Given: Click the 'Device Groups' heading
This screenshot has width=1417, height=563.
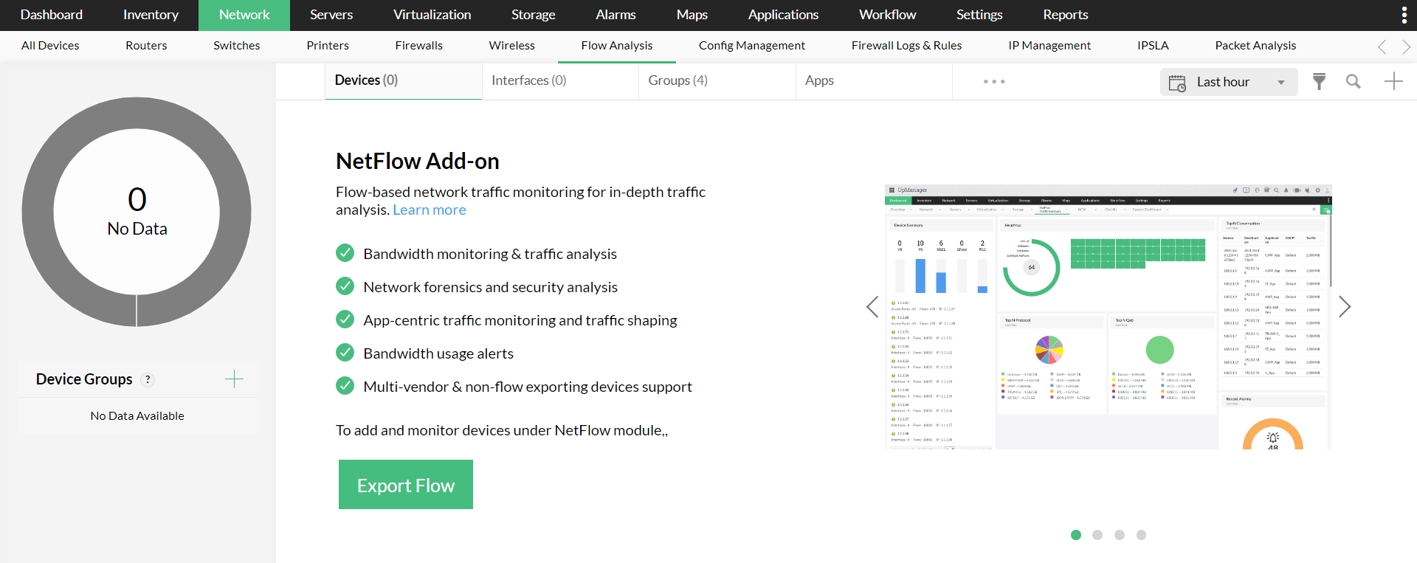Looking at the screenshot, I should pos(84,379).
